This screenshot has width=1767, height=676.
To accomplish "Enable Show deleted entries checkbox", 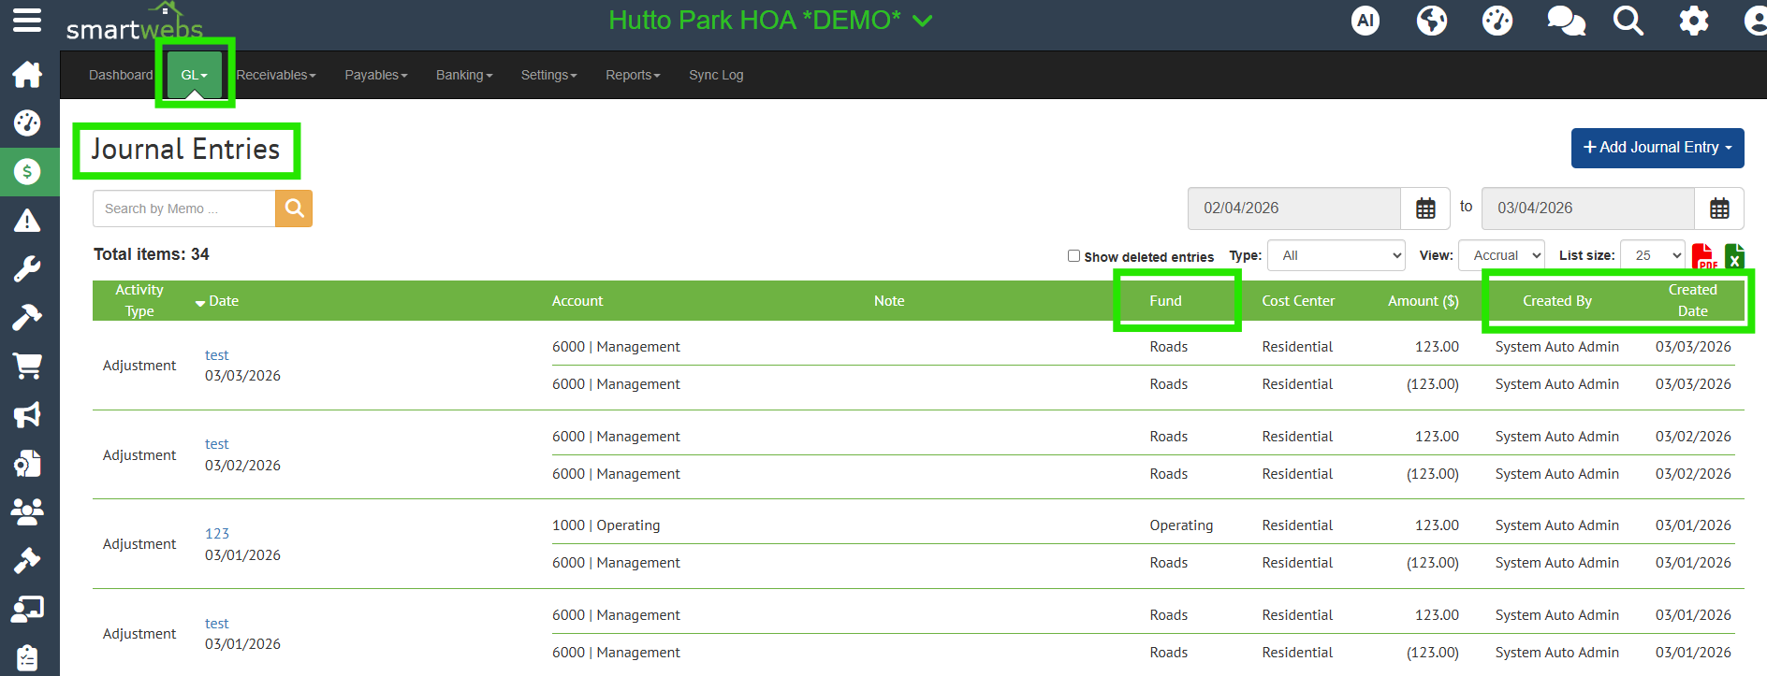I will coord(1073,256).
